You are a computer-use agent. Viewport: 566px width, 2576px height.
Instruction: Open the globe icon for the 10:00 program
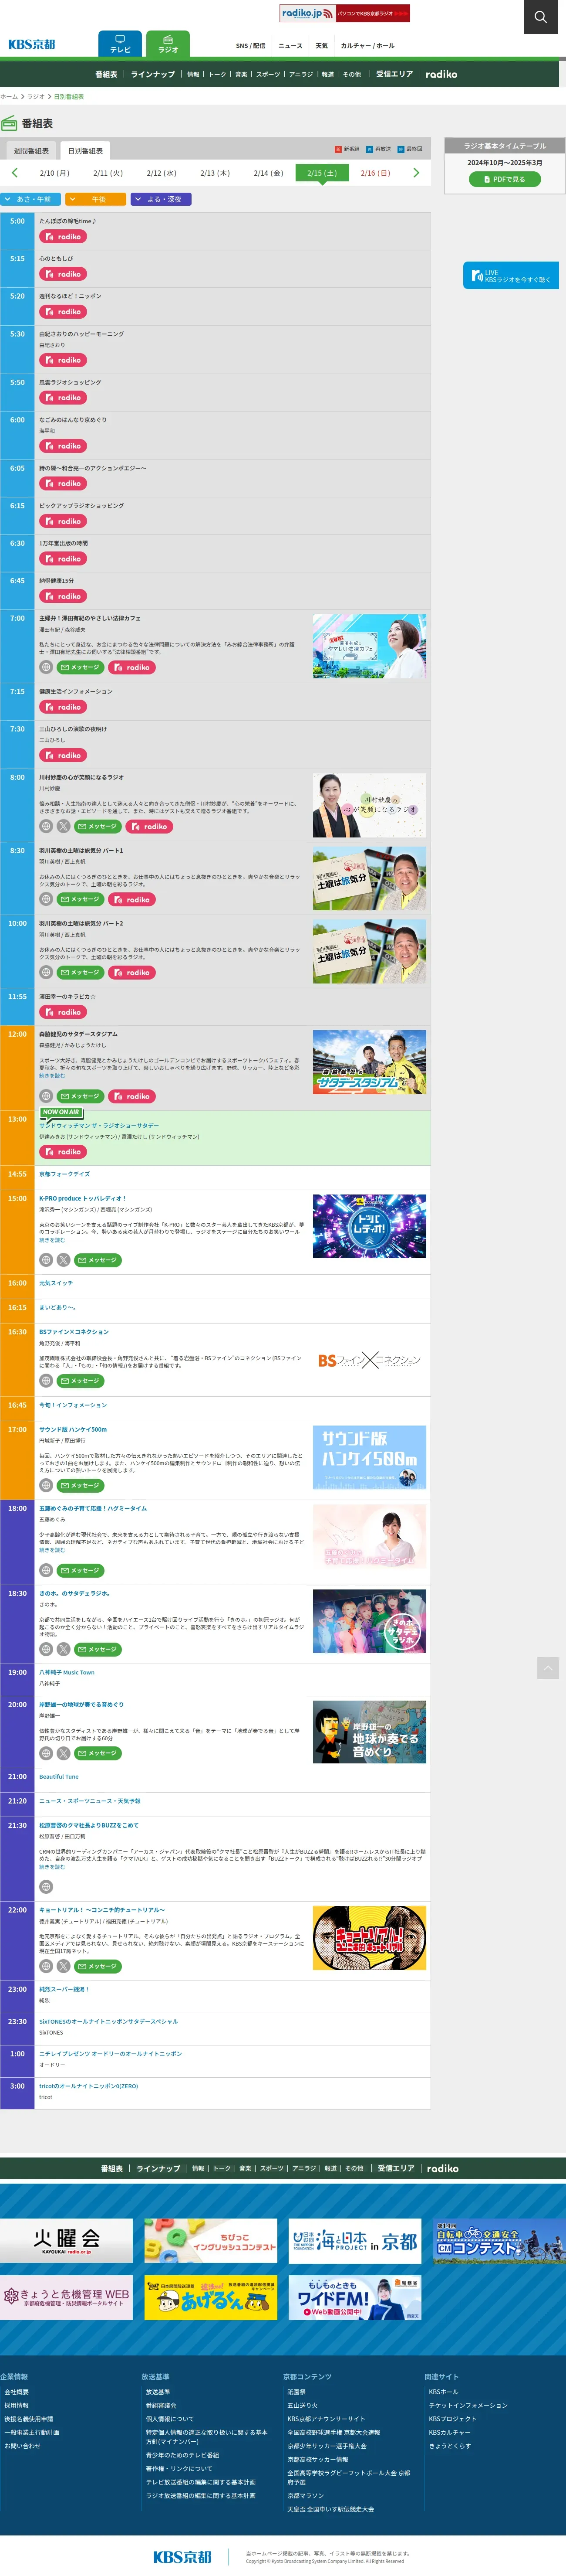click(46, 972)
